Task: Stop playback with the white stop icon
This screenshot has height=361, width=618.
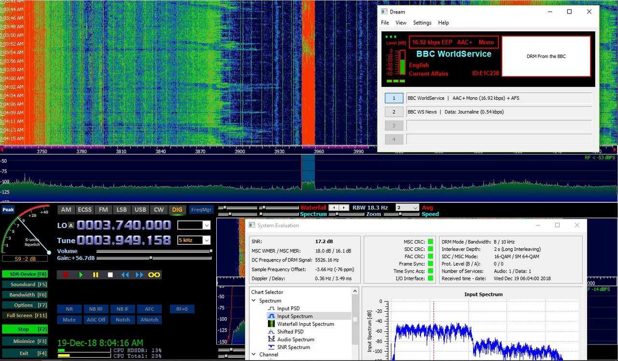Action: (x=110, y=274)
